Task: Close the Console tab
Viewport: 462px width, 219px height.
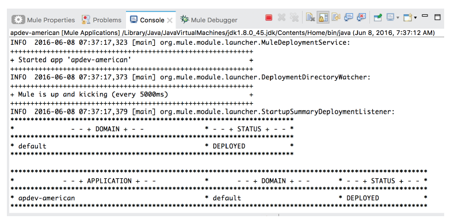Action: [170, 20]
